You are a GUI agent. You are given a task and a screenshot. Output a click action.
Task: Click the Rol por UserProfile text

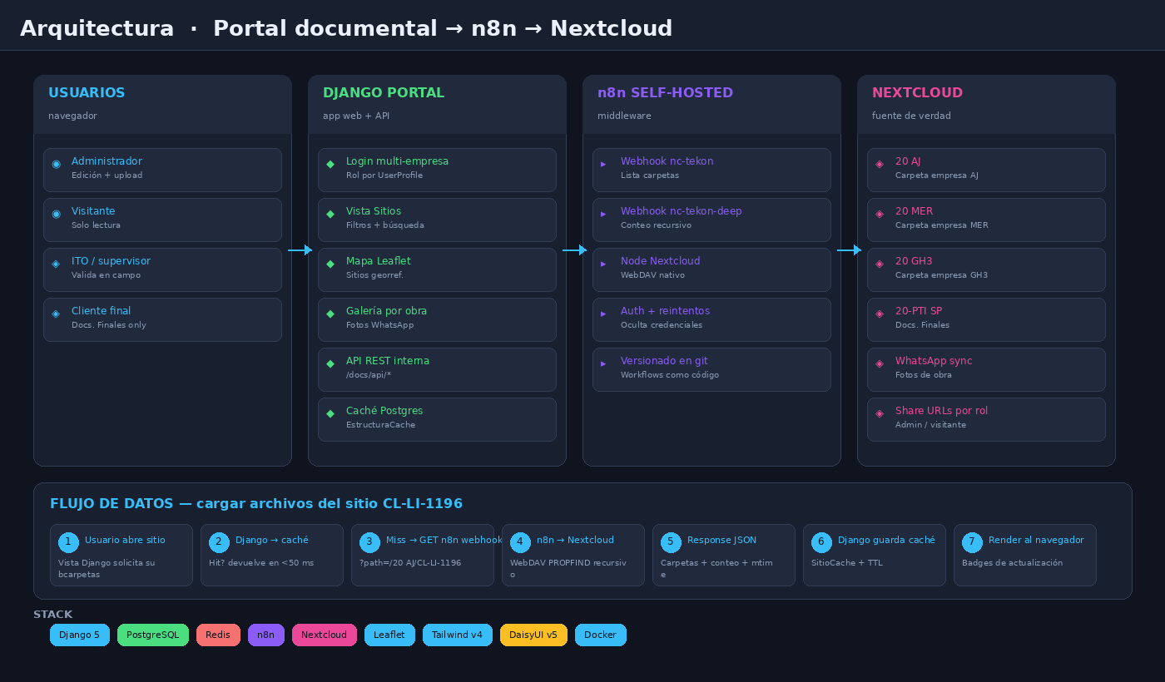(x=384, y=175)
